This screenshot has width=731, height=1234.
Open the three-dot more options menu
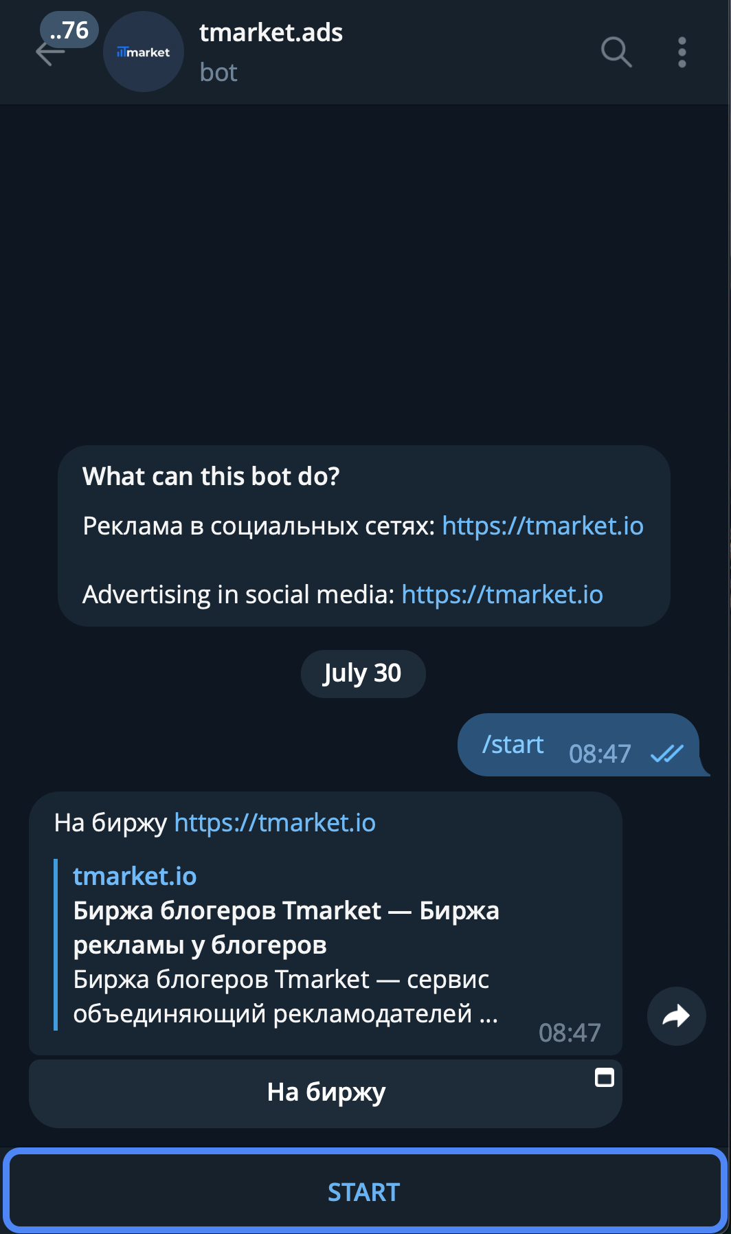click(682, 52)
